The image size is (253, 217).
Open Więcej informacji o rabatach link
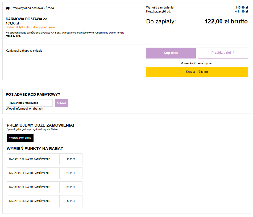[24, 108]
